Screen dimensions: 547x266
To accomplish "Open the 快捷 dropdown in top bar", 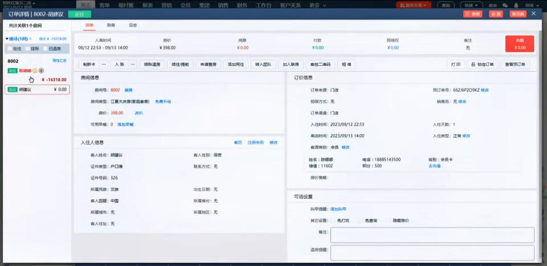I will pyautogui.click(x=471, y=5).
